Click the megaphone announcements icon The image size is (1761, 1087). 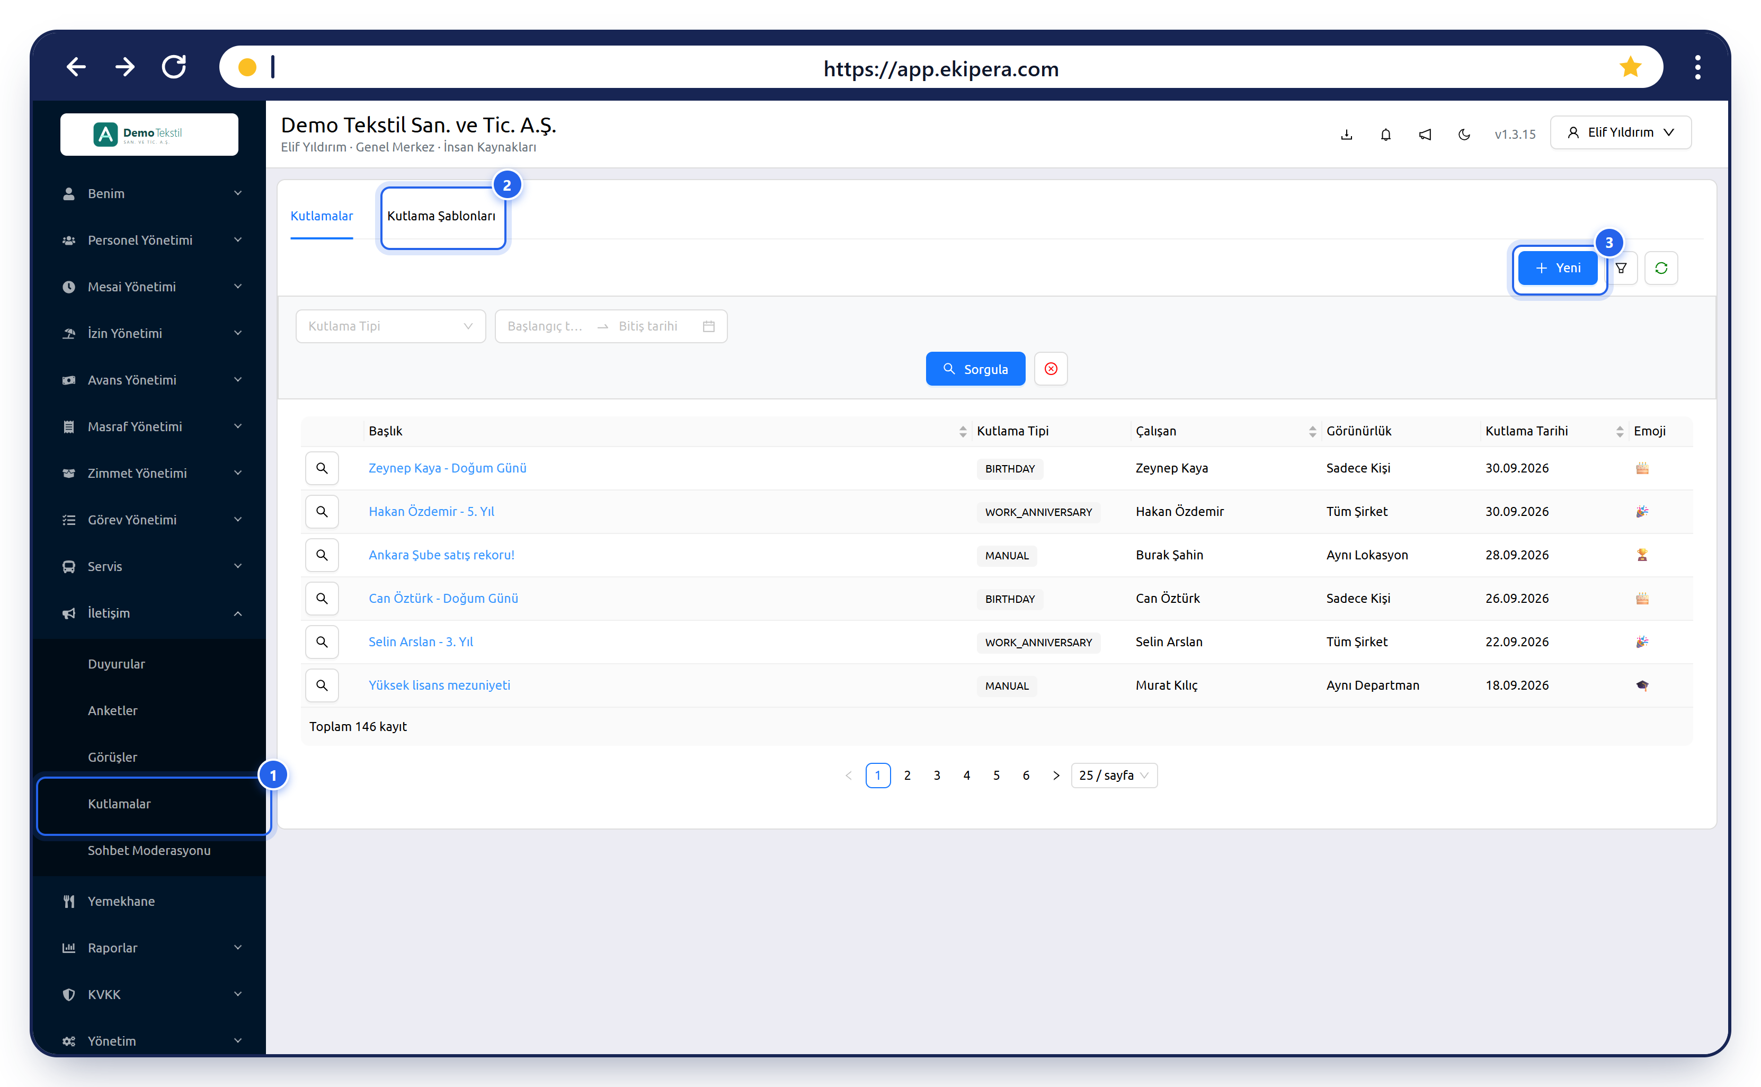1425,133
